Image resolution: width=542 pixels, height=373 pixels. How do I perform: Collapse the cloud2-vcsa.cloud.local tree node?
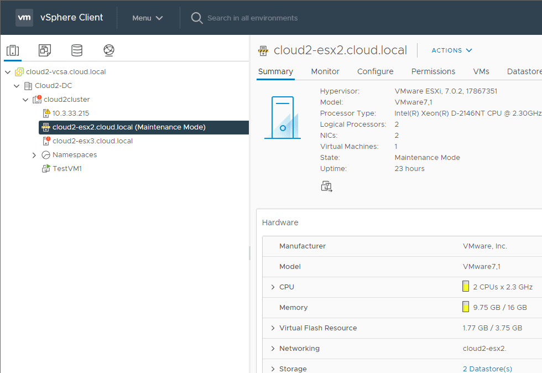[8, 72]
